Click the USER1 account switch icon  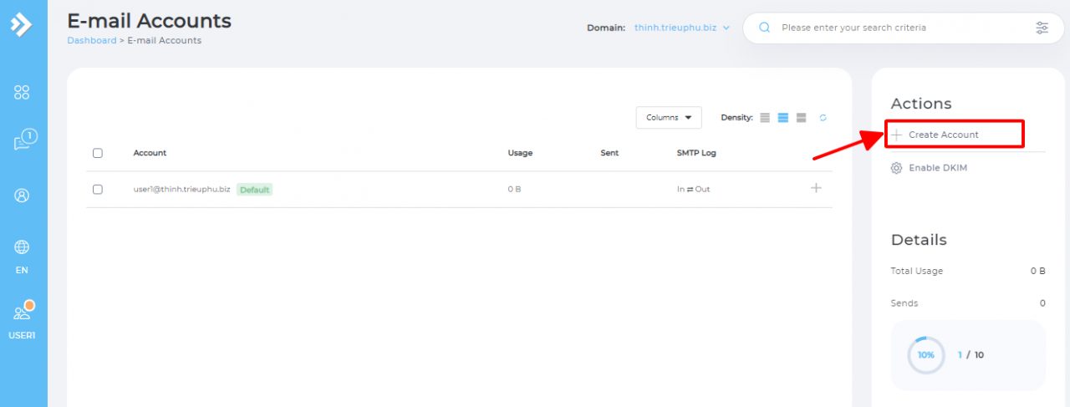pos(23,313)
